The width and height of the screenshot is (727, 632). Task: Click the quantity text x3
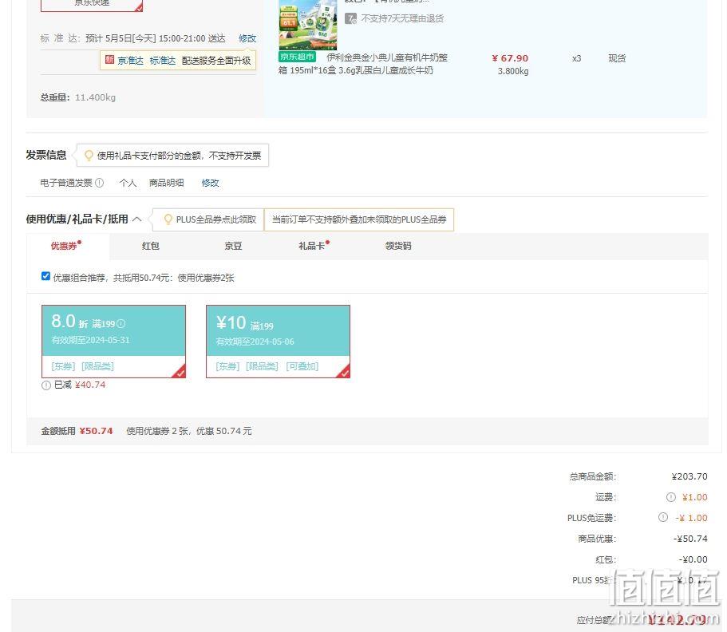point(576,58)
